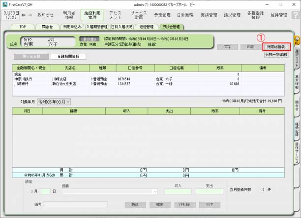Image resolution: width=301 pixels, height=218 pixels.
Task: Go to the 送迎管理 sub-tab
Action: pos(146,27)
